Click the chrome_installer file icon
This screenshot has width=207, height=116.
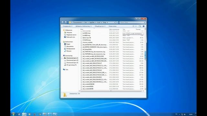point(82,42)
